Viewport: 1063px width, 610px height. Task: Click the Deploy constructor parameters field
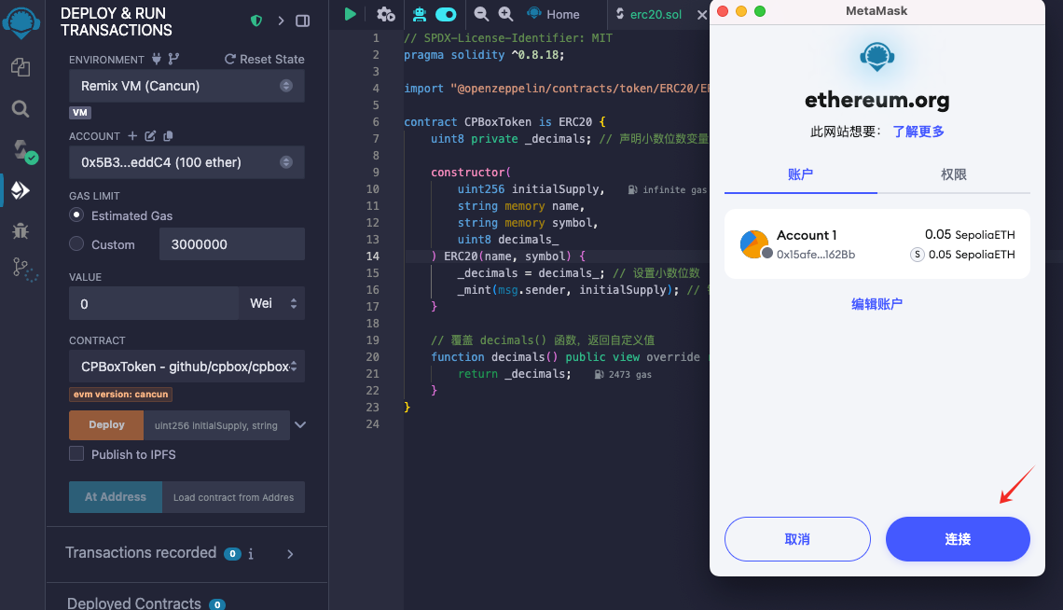coord(216,425)
